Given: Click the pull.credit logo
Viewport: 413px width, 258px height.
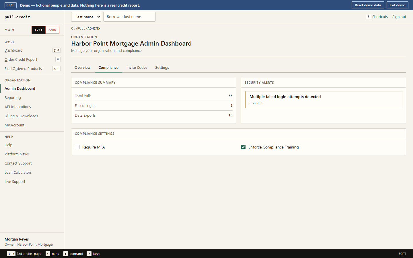Looking at the screenshot, I should tap(17, 17).
